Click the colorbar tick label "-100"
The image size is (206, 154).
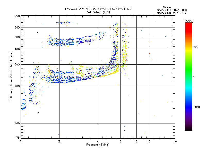[196, 107]
